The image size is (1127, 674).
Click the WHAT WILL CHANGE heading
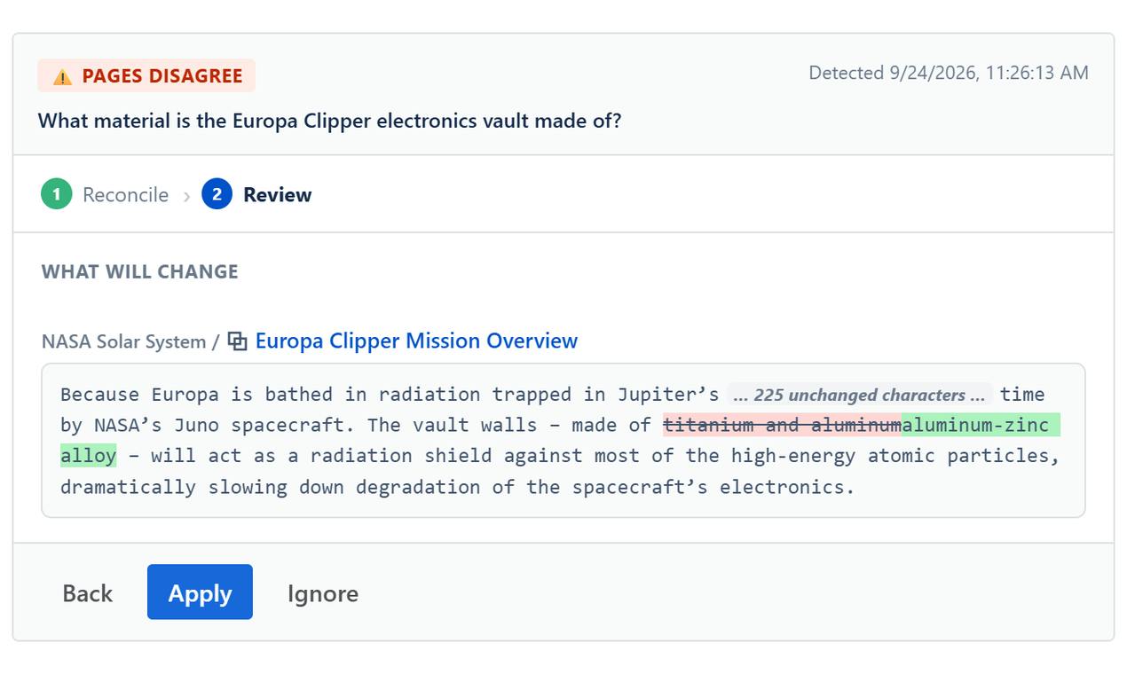click(x=139, y=271)
